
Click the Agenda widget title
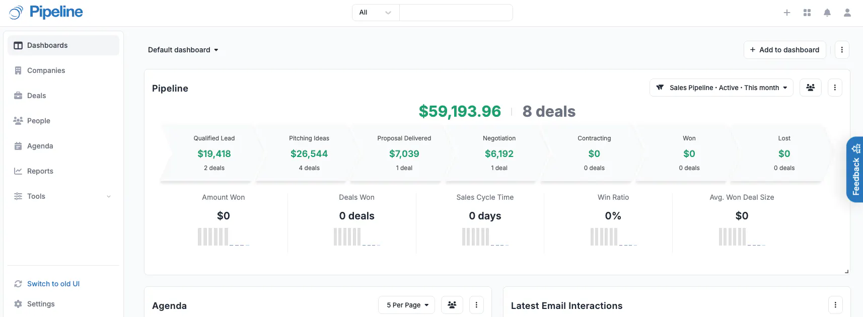pyautogui.click(x=169, y=306)
